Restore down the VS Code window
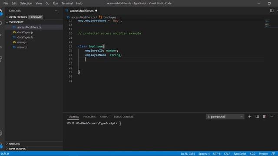278x156 pixels. (x=269, y=3)
